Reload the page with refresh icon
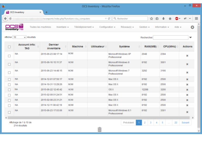Viewport: 202px width, 152px height. 109,19
